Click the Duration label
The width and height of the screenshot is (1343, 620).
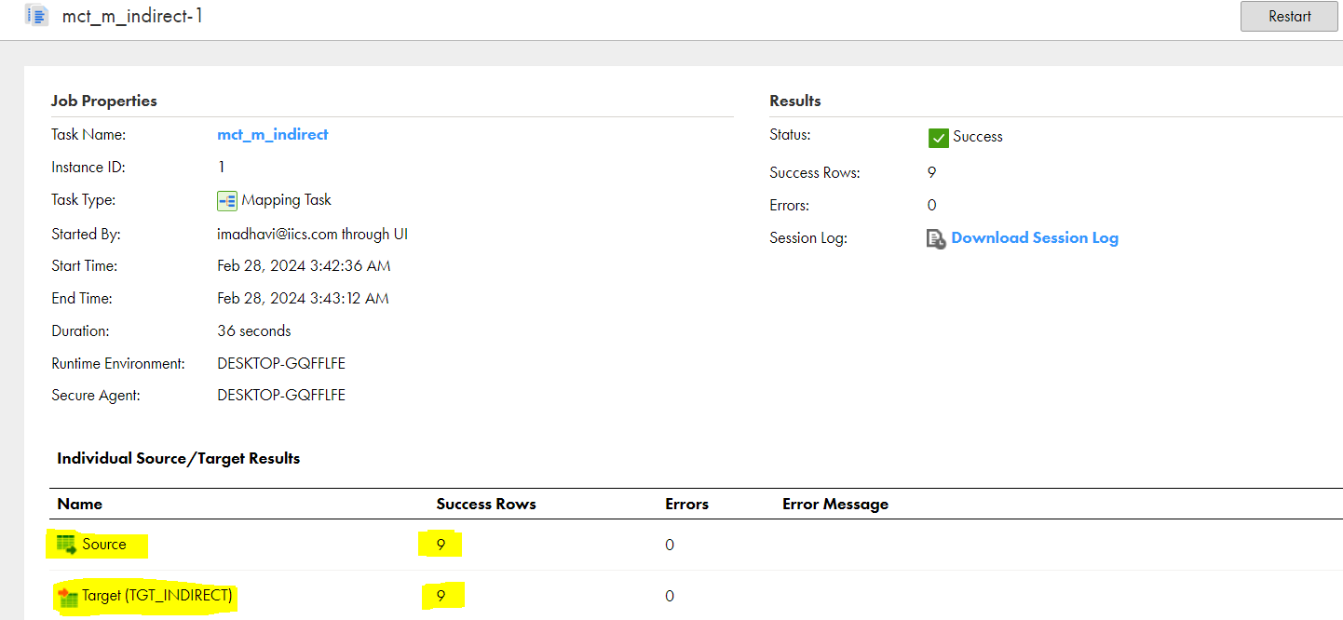tap(80, 330)
